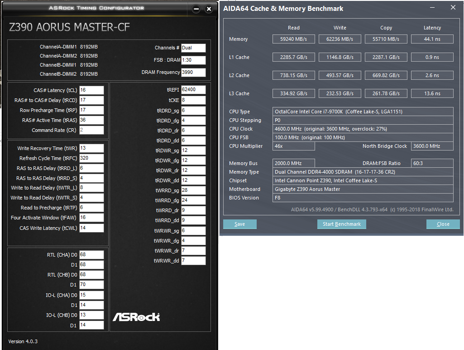Click the Close button in AIDA64
The width and height of the screenshot is (464, 350).
pyautogui.click(x=443, y=224)
